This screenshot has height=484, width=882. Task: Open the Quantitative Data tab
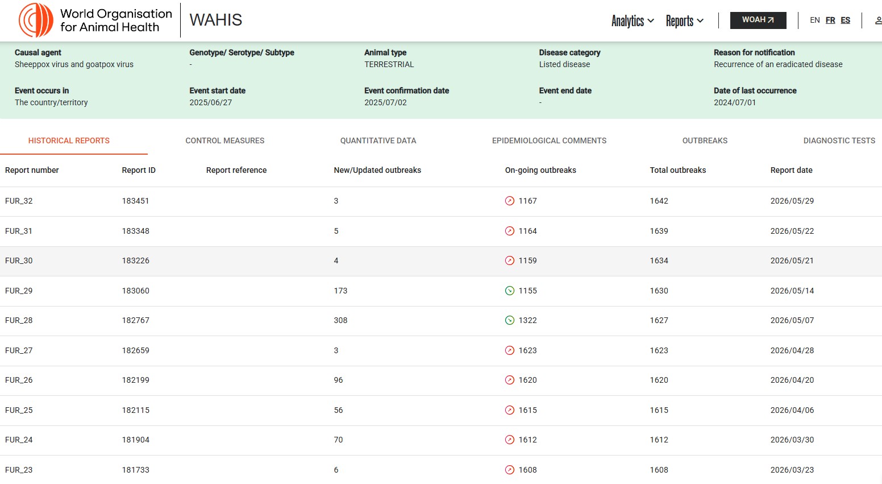pos(378,140)
